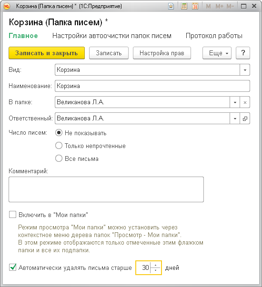Open the calendar icon in title bar
Screen dimensions: 262x287
point(195,6)
